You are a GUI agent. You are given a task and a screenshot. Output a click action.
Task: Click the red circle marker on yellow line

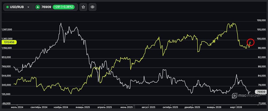click(x=250, y=42)
